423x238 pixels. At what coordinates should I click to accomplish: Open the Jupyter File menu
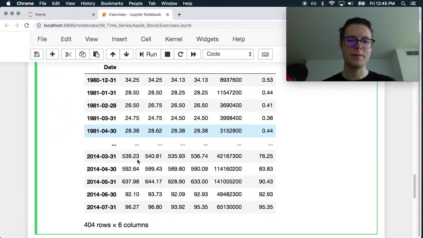(42, 39)
